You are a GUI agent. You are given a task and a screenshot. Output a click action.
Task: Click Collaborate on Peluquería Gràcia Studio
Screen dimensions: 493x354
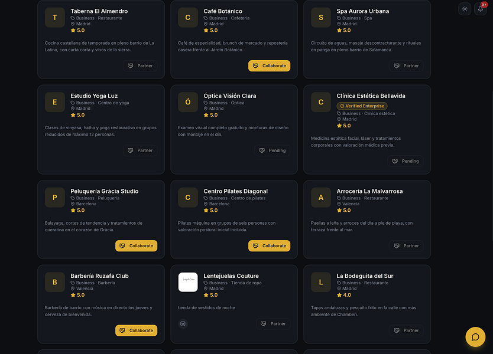[x=136, y=245]
